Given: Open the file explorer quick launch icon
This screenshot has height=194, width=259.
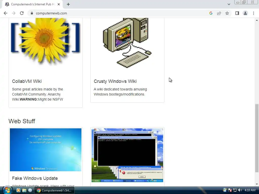Looking at the screenshot, I should click(24, 190).
